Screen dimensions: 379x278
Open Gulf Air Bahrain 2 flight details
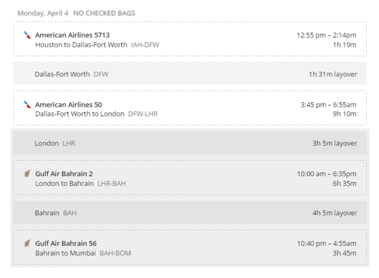click(190, 177)
